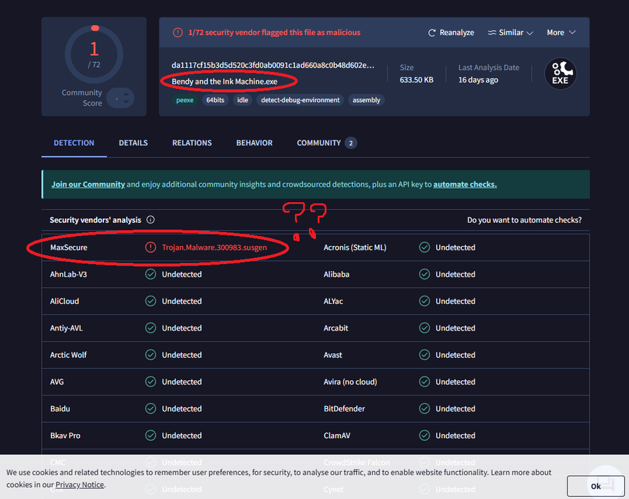This screenshot has width=629, height=499.
Task: Click the Arctic Wolf undetected check icon
Action: pyautogui.click(x=150, y=355)
